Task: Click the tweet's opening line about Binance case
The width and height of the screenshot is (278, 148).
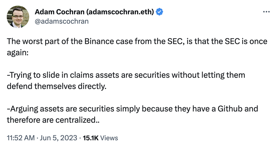Action: 137,42
